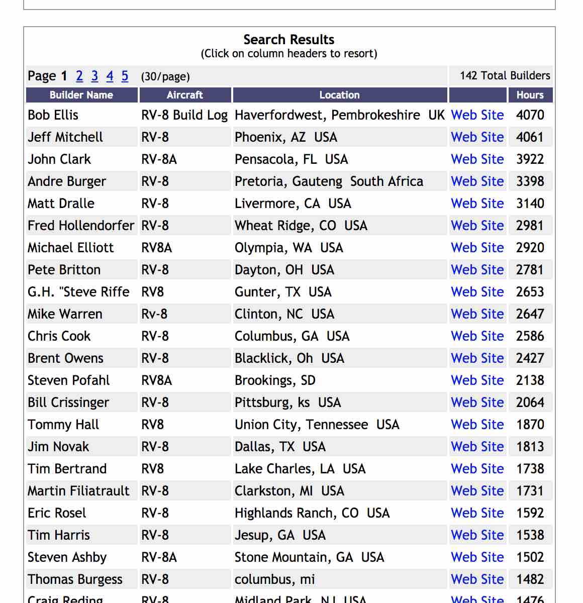Open Brent Owens's Web Site link
583x603 pixels.
coord(477,358)
